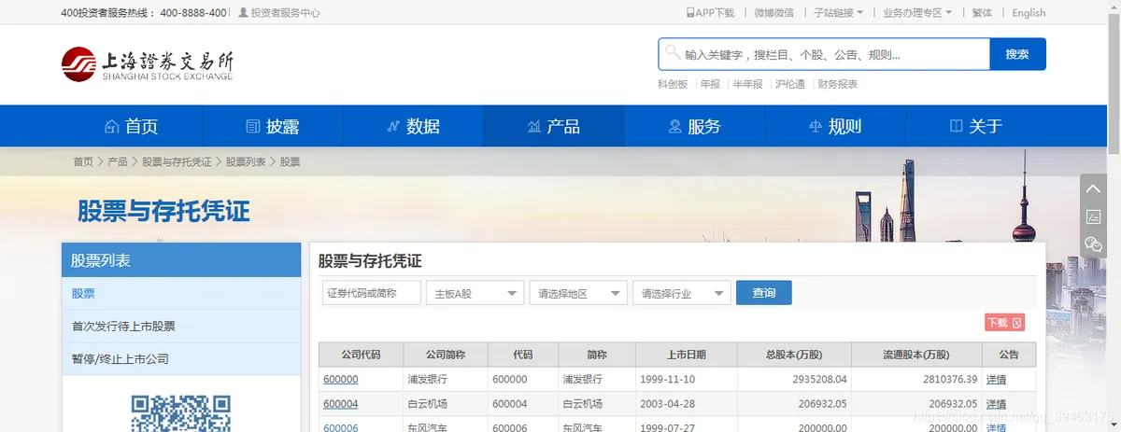This screenshot has height=432, width=1121.
Task: Click the 总股本(万股) column header
Action: point(794,355)
